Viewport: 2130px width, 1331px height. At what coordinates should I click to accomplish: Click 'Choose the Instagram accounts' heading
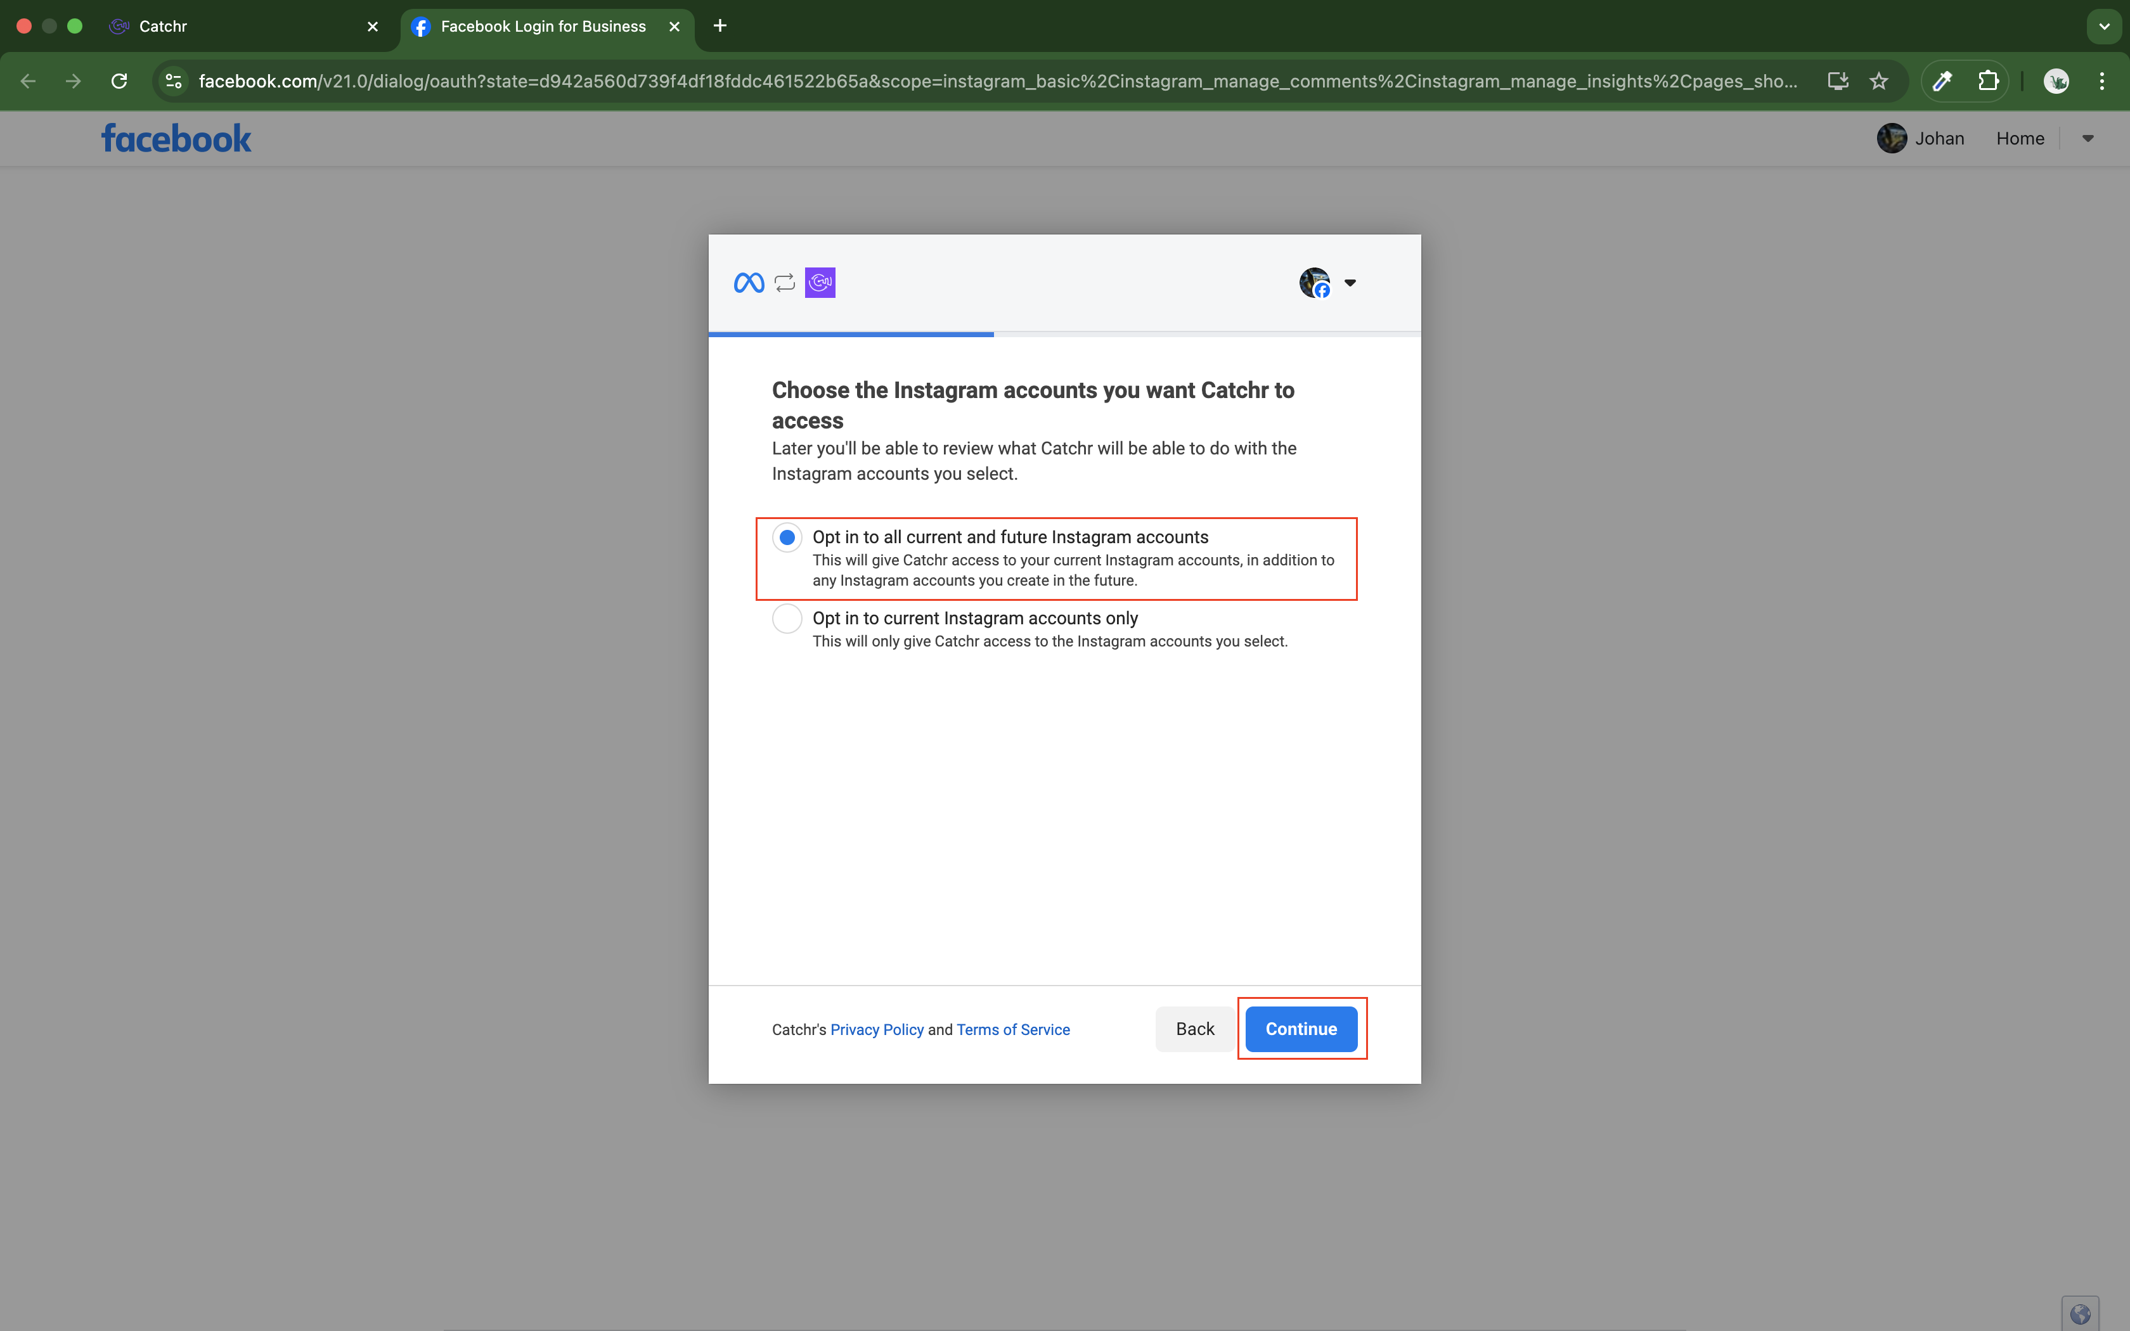(x=1033, y=405)
